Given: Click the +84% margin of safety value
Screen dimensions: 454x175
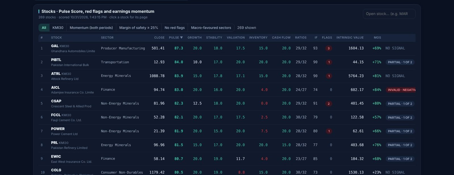Looking at the screenshot, I should point(377,90).
